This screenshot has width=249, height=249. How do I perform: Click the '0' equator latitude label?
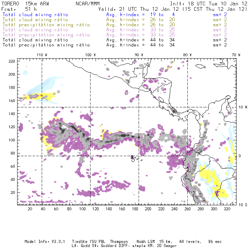[240, 156]
